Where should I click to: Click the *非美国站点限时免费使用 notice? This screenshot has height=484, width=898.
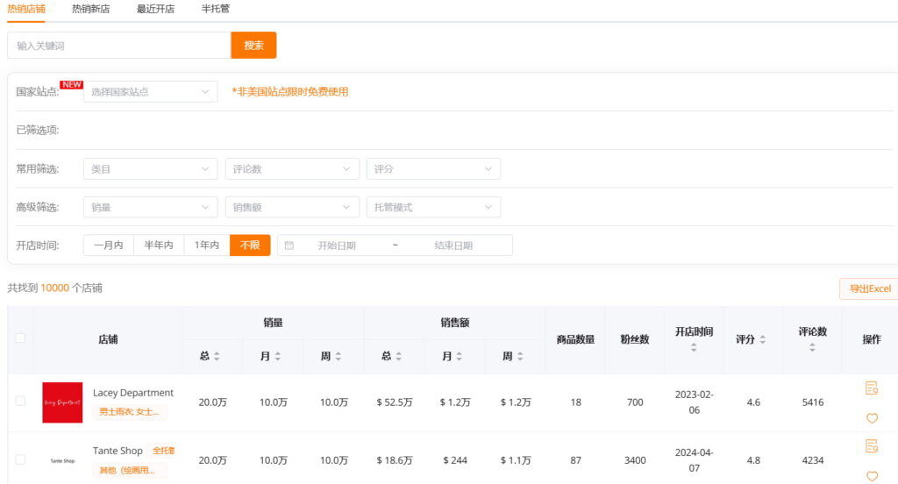[289, 92]
